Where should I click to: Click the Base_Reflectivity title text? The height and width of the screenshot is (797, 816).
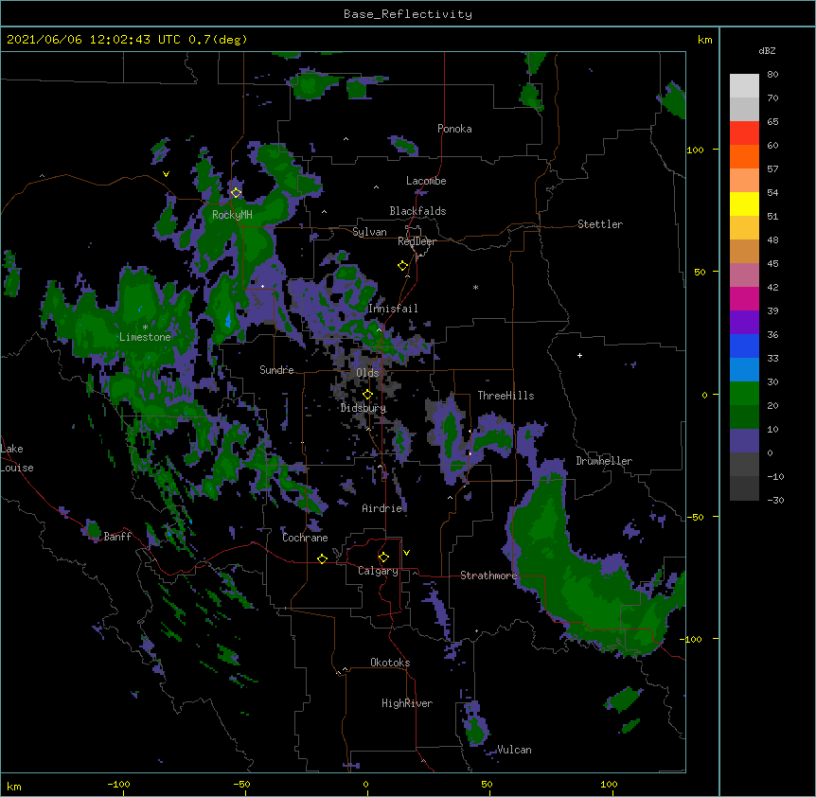coord(408,14)
